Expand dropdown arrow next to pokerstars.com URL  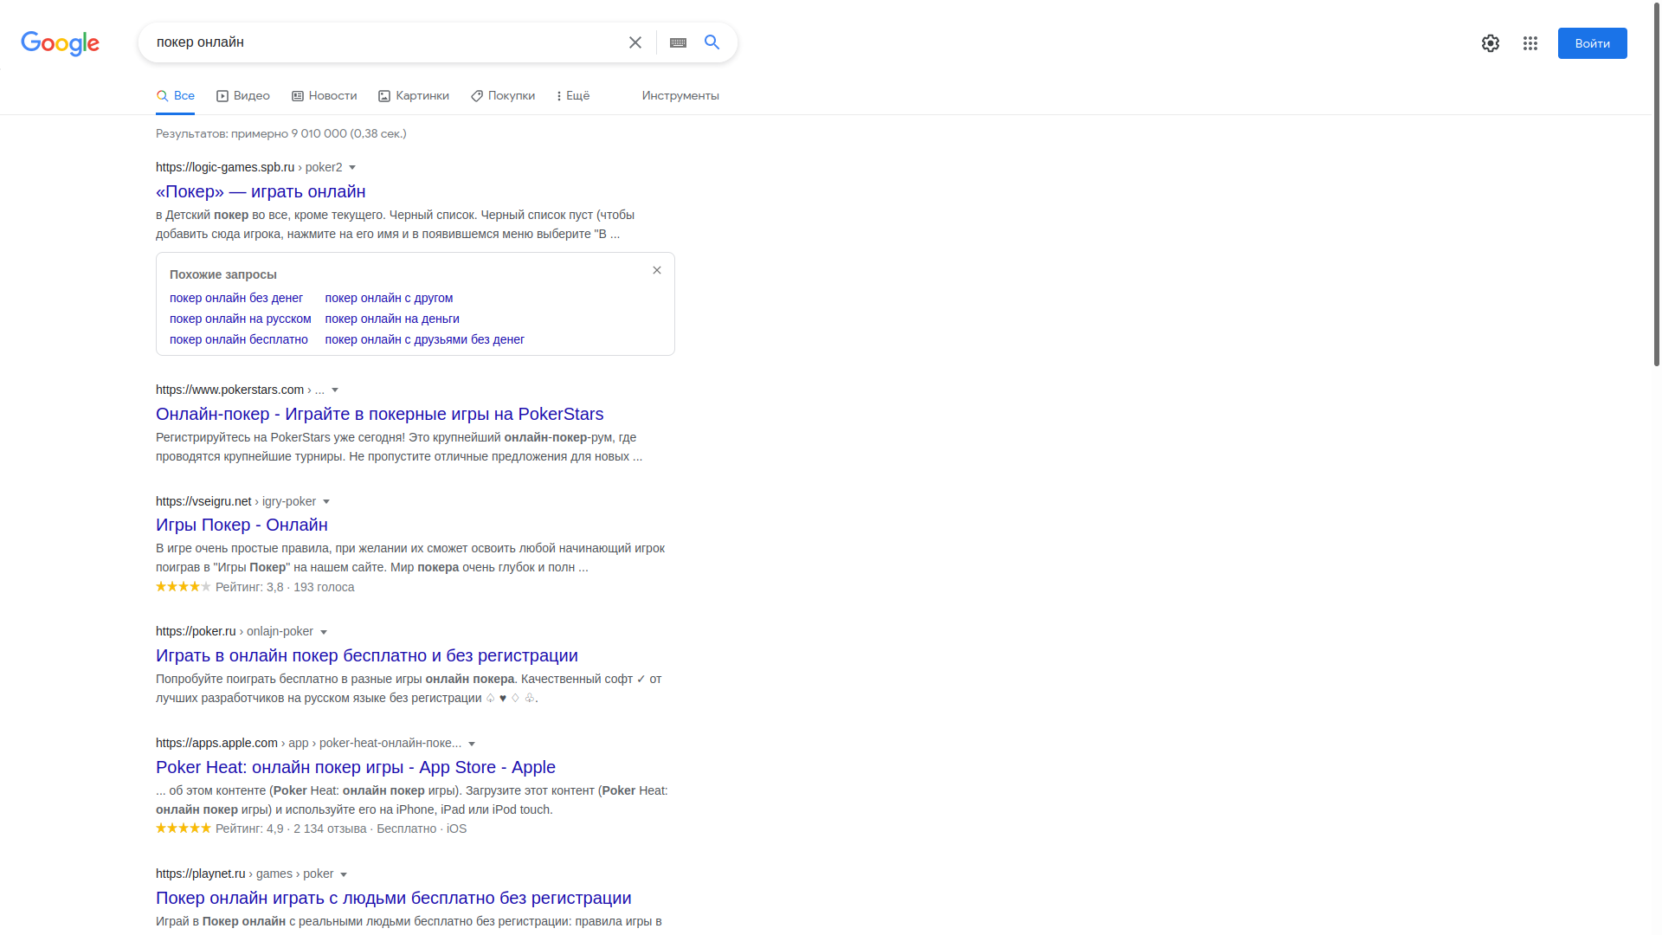335,390
